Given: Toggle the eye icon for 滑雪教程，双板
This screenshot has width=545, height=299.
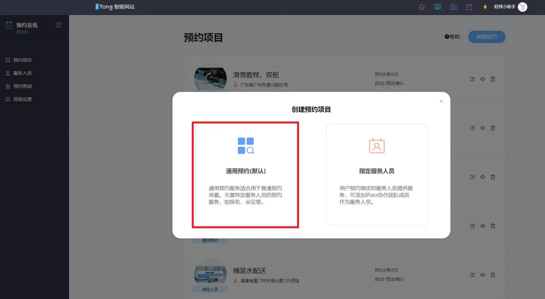Looking at the screenshot, I should point(483,79).
